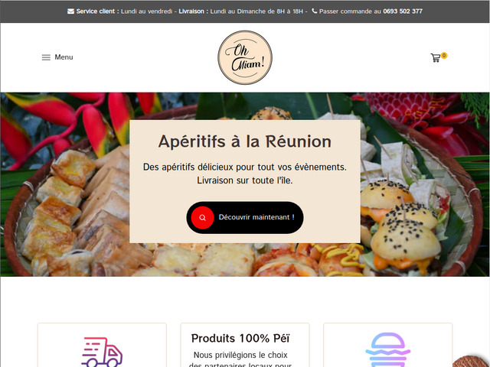490x367 pixels.
Task: Click the envelope icon near Service client
Action: (70, 11)
